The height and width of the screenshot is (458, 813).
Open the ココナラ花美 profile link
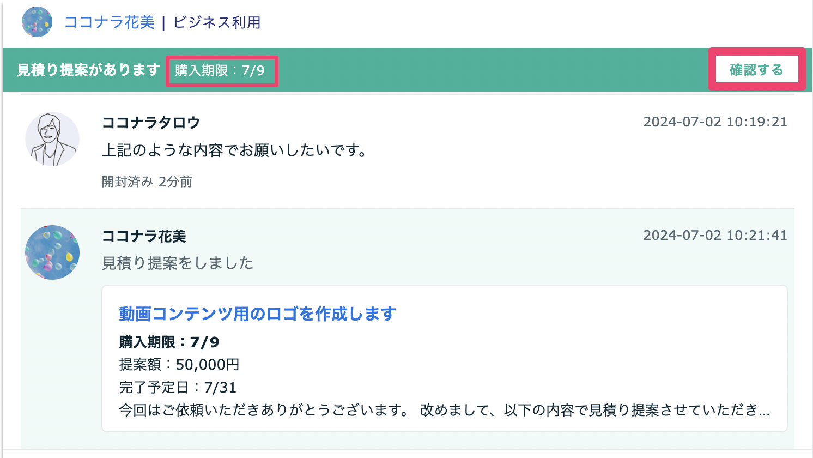click(x=108, y=23)
